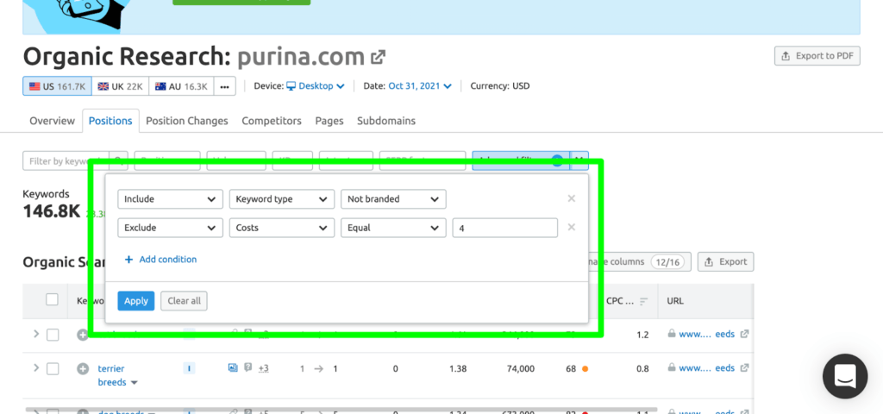883x414 pixels.
Task: Open the terrier breeds URL external link icon
Action: point(744,368)
